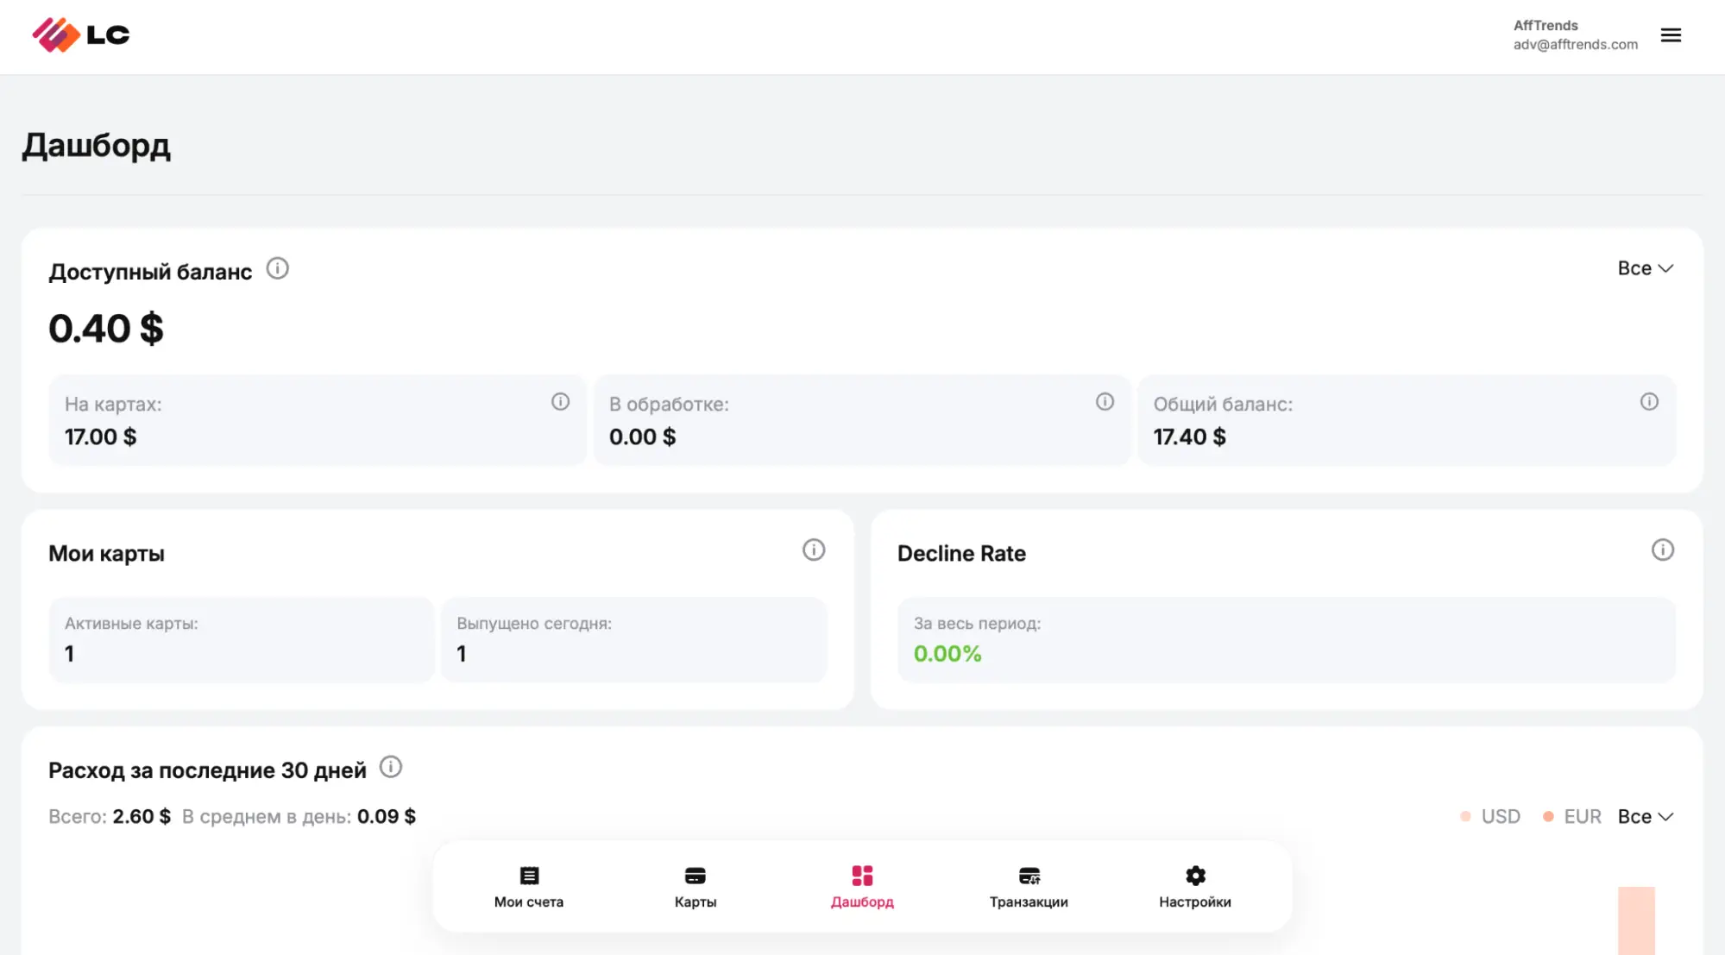Go to Мои счета tab

click(x=529, y=888)
